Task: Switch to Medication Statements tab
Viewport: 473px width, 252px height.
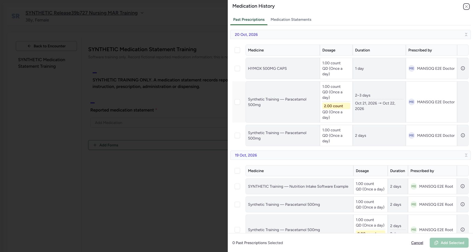Action: coord(291,19)
